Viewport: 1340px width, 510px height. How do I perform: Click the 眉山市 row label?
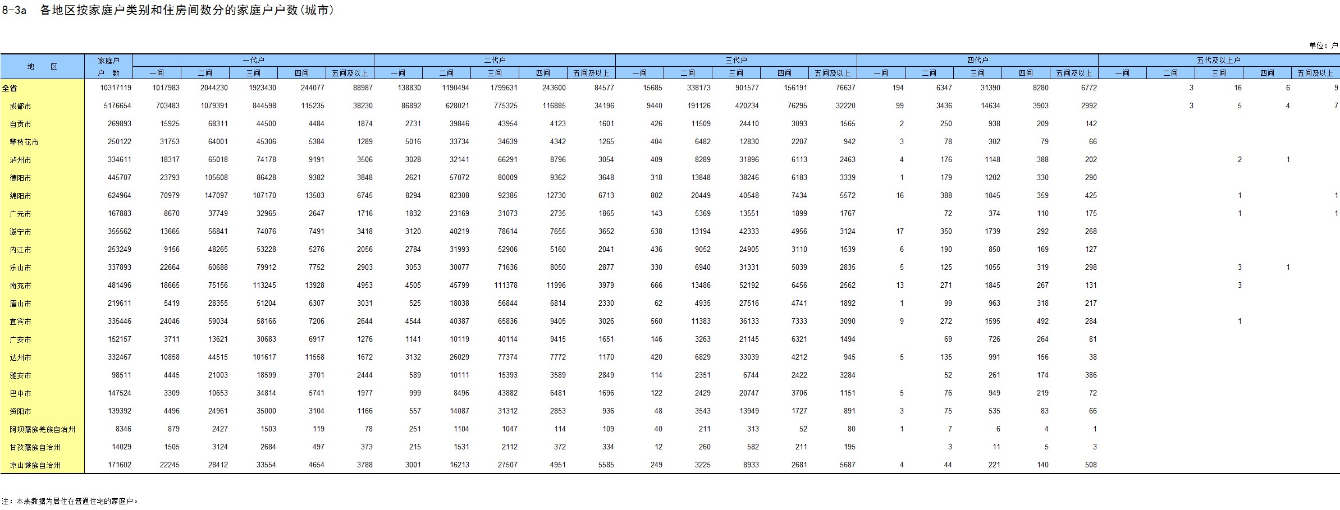tap(20, 304)
